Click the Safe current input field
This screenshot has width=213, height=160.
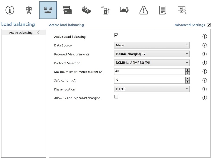pyautogui.click(x=149, y=80)
